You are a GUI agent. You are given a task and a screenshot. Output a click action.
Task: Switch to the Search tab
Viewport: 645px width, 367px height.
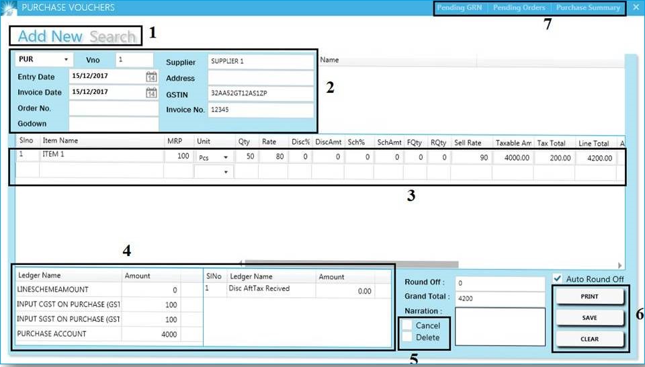pyautogui.click(x=113, y=36)
